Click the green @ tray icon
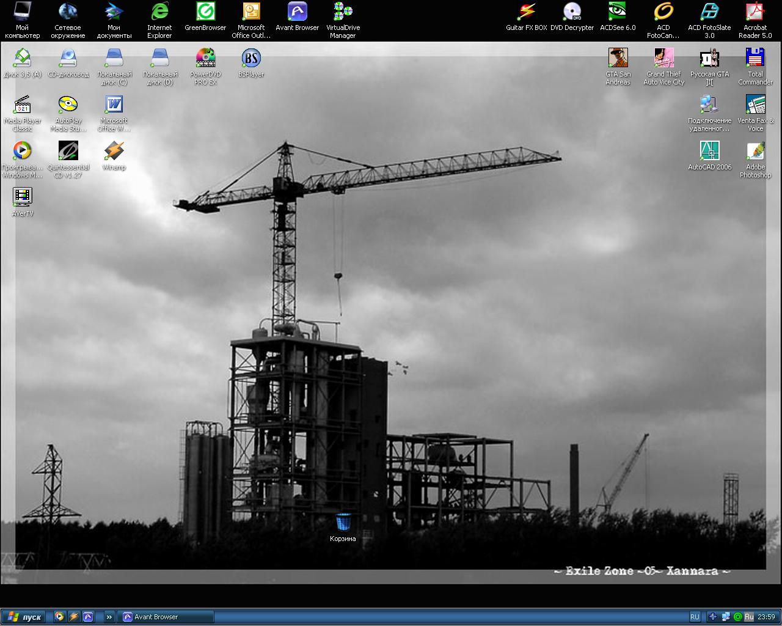Image resolution: width=782 pixels, height=626 pixels. pos(737,617)
